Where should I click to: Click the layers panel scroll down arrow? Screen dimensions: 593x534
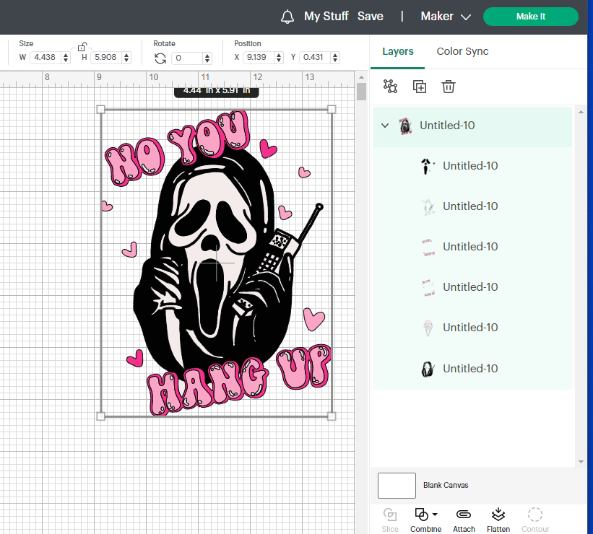tap(581, 462)
